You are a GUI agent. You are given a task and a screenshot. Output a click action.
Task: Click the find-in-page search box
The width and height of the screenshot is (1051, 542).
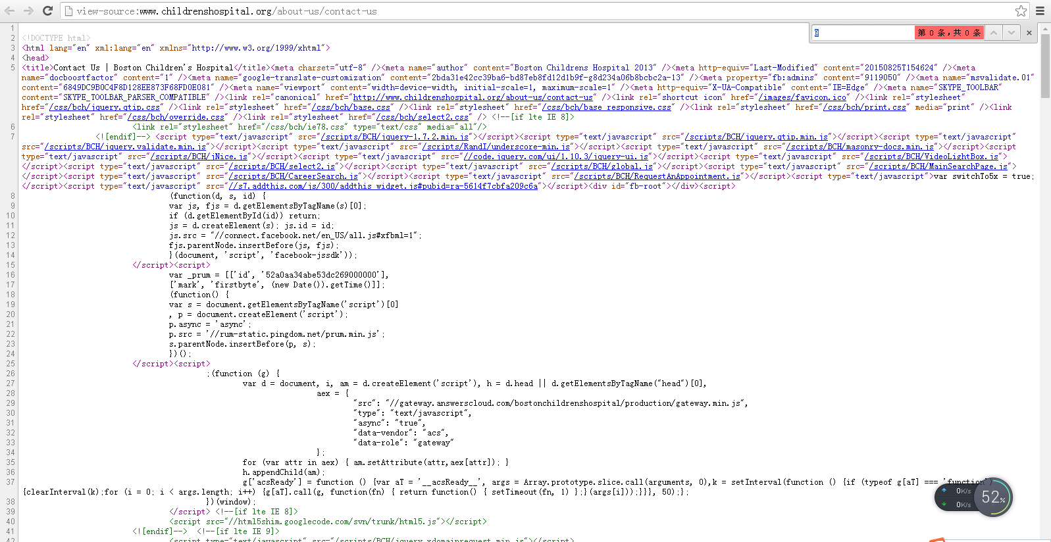pyautogui.click(x=863, y=32)
